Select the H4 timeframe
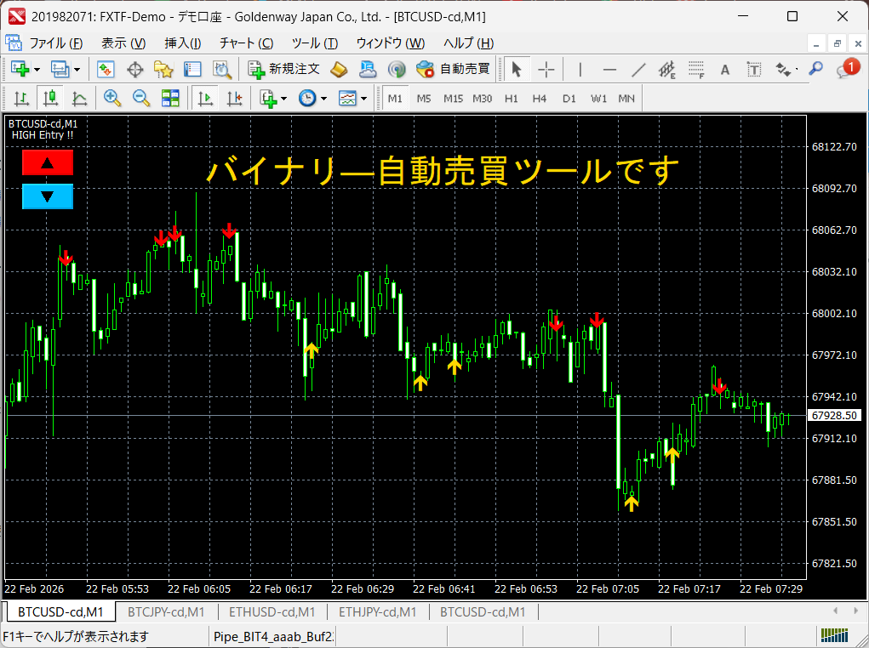This screenshot has width=869, height=648. tap(540, 99)
